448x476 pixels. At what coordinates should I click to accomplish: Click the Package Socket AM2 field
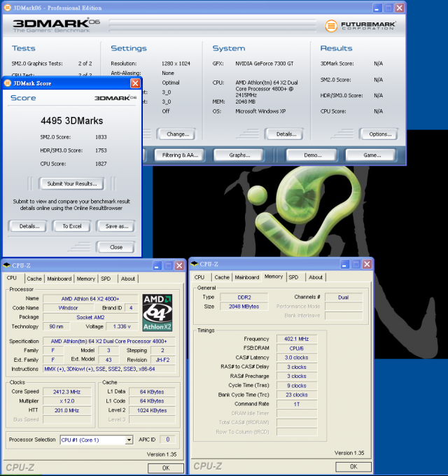tap(90, 317)
